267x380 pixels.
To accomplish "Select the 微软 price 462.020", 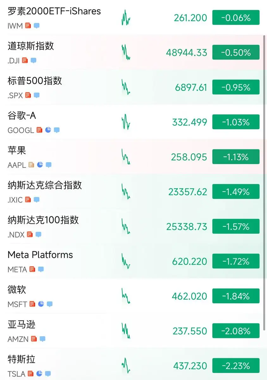I will pyautogui.click(x=189, y=296).
